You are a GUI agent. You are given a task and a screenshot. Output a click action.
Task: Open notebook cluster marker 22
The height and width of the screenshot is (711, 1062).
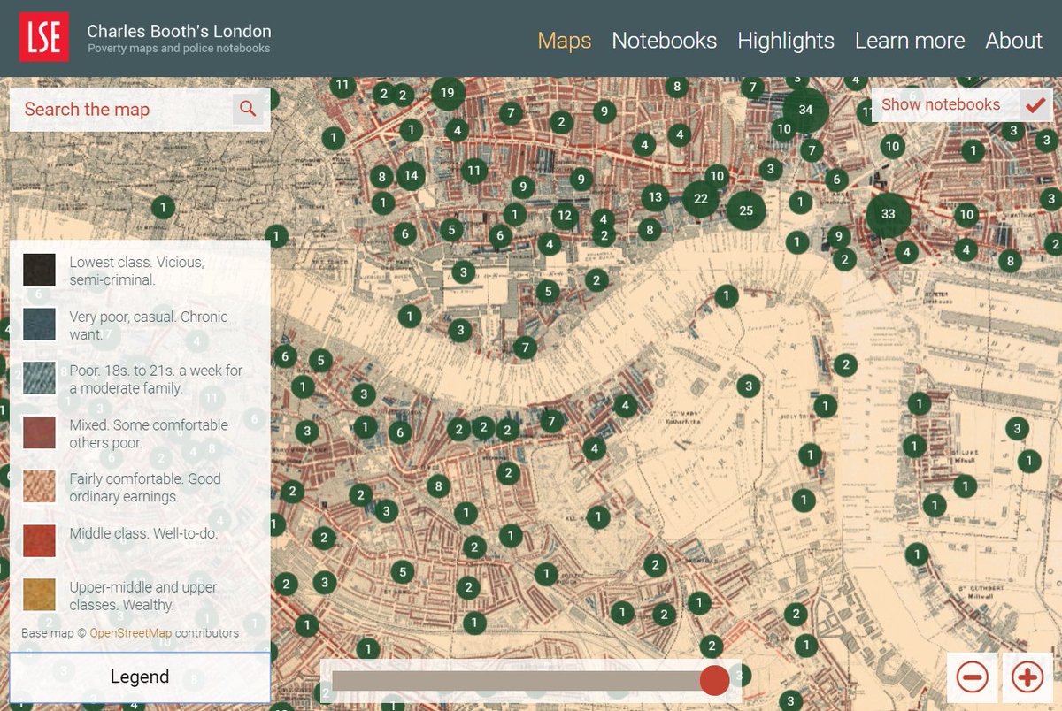[701, 199]
